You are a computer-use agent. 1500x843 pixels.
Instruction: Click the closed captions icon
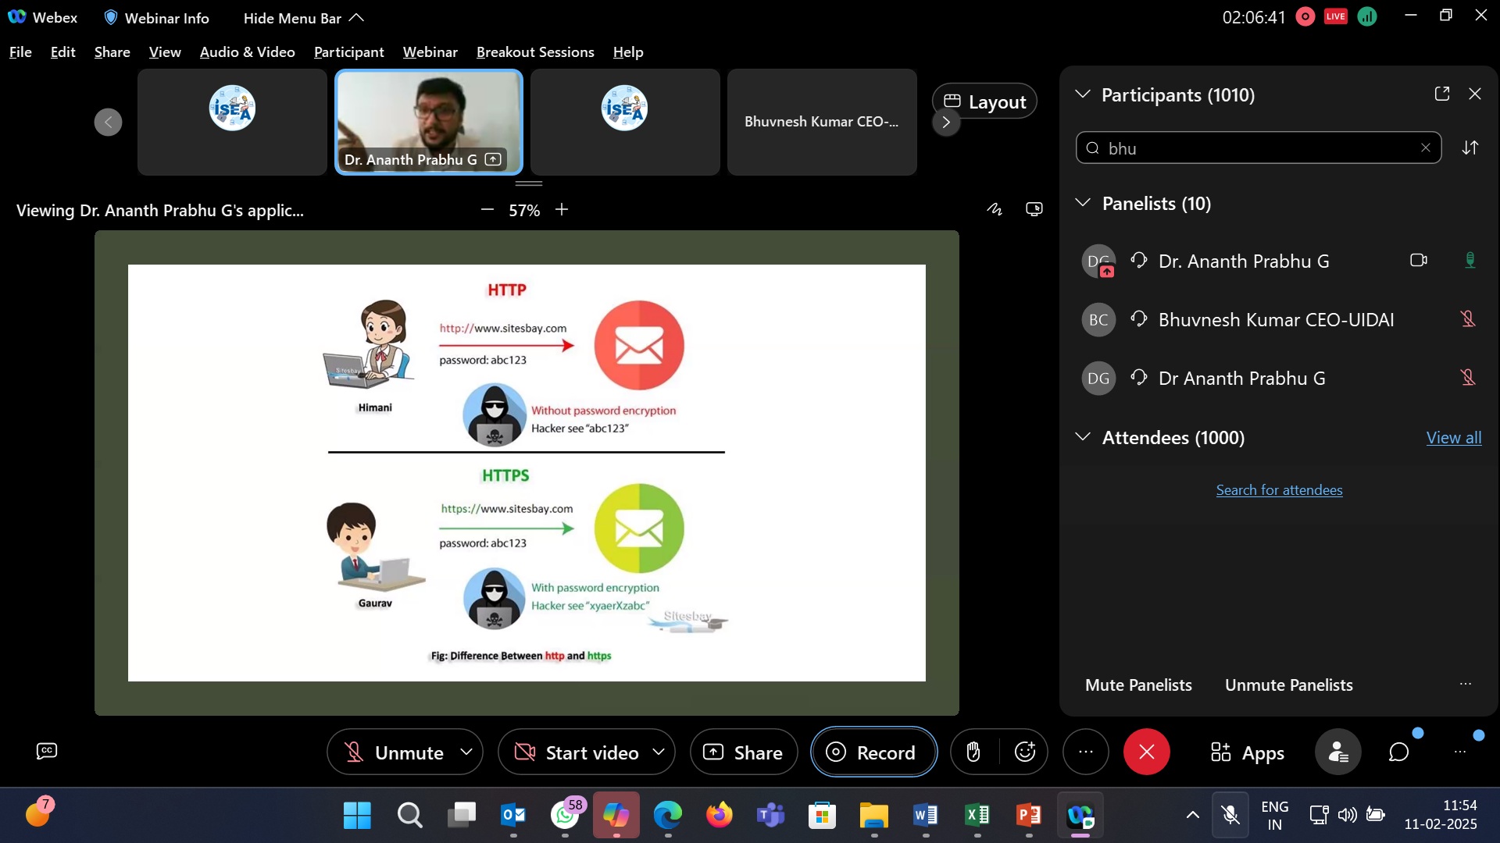[47, 751]
